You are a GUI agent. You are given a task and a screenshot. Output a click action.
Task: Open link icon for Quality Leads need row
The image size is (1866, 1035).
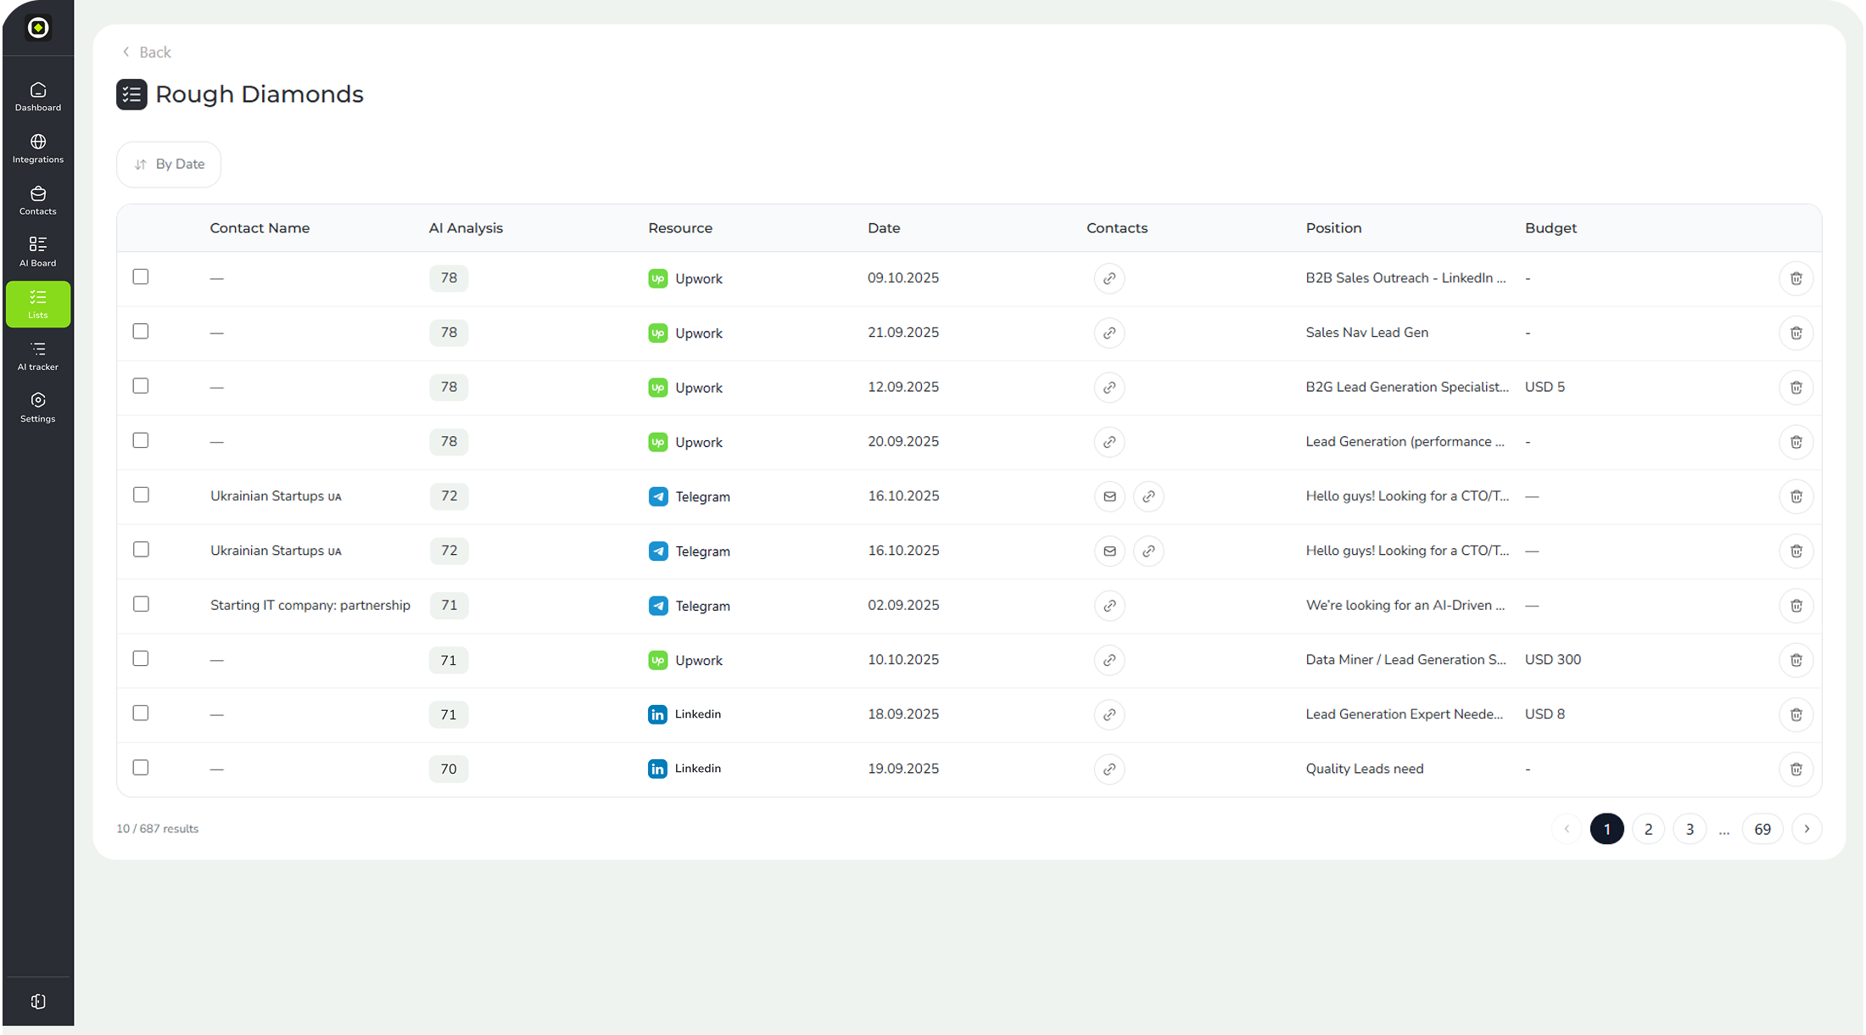1109,769
